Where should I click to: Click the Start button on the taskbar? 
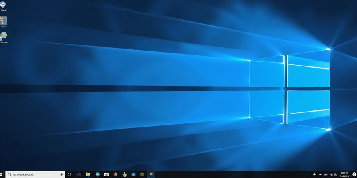tap(1, 174)
